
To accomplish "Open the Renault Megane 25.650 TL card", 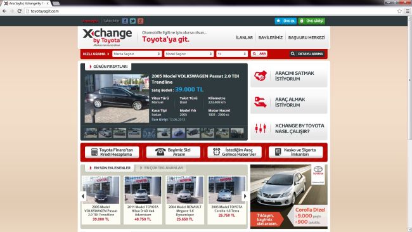I will (x=185, y=200).
